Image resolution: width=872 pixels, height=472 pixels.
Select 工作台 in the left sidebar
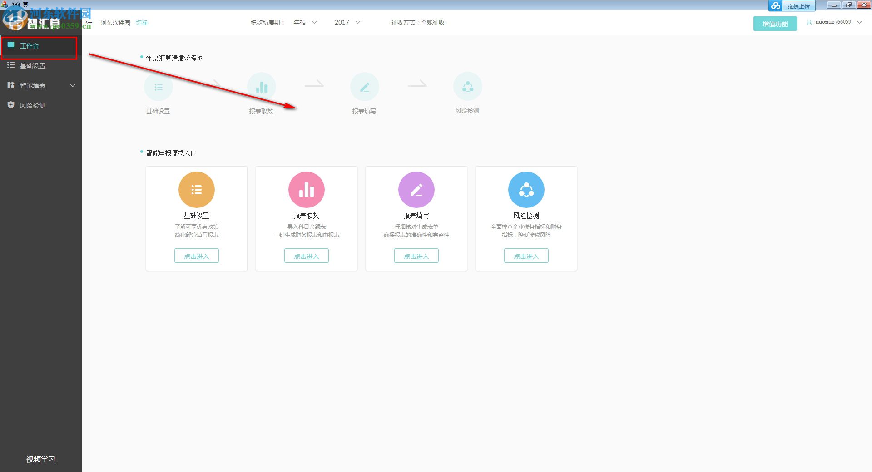(29, 45)
